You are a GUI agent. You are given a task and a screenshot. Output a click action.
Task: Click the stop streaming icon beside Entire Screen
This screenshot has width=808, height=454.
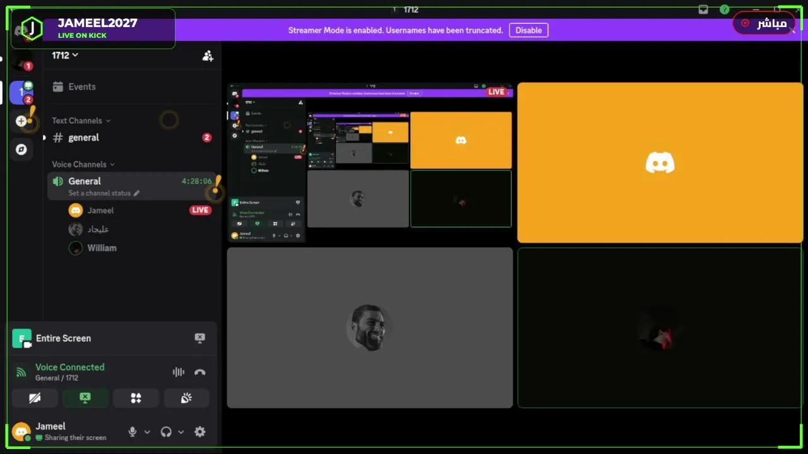pos(199,338)
